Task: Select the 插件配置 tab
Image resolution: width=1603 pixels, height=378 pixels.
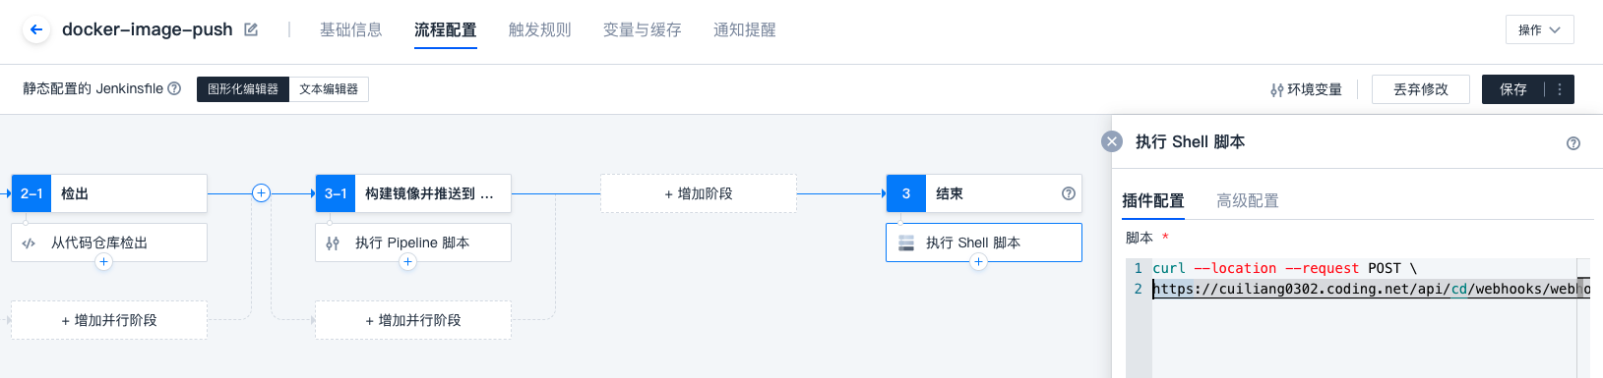Action: [x=1153, y=200]
